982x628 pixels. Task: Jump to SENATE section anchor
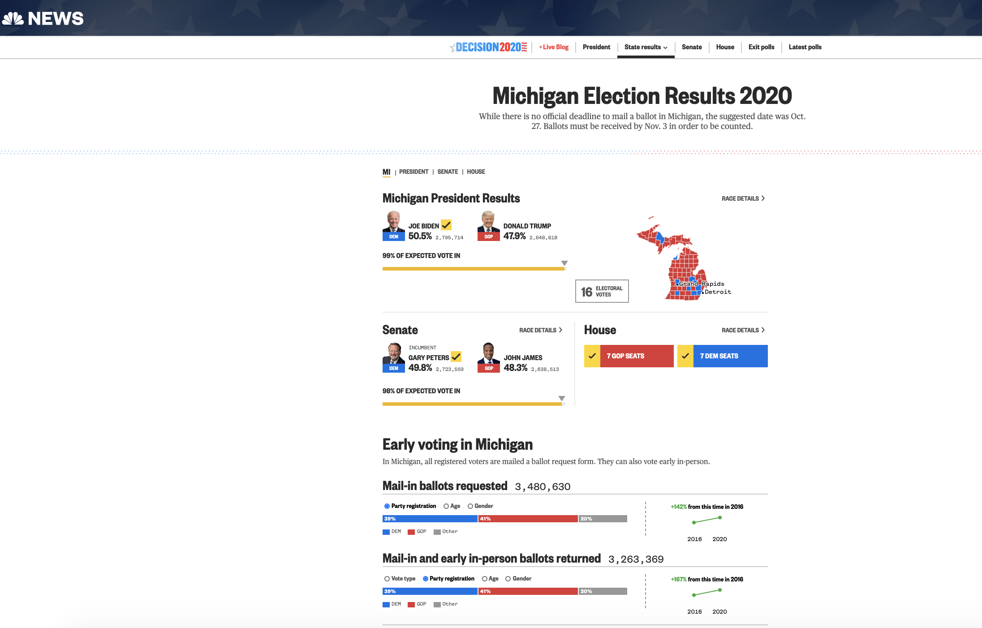[448, 172]
